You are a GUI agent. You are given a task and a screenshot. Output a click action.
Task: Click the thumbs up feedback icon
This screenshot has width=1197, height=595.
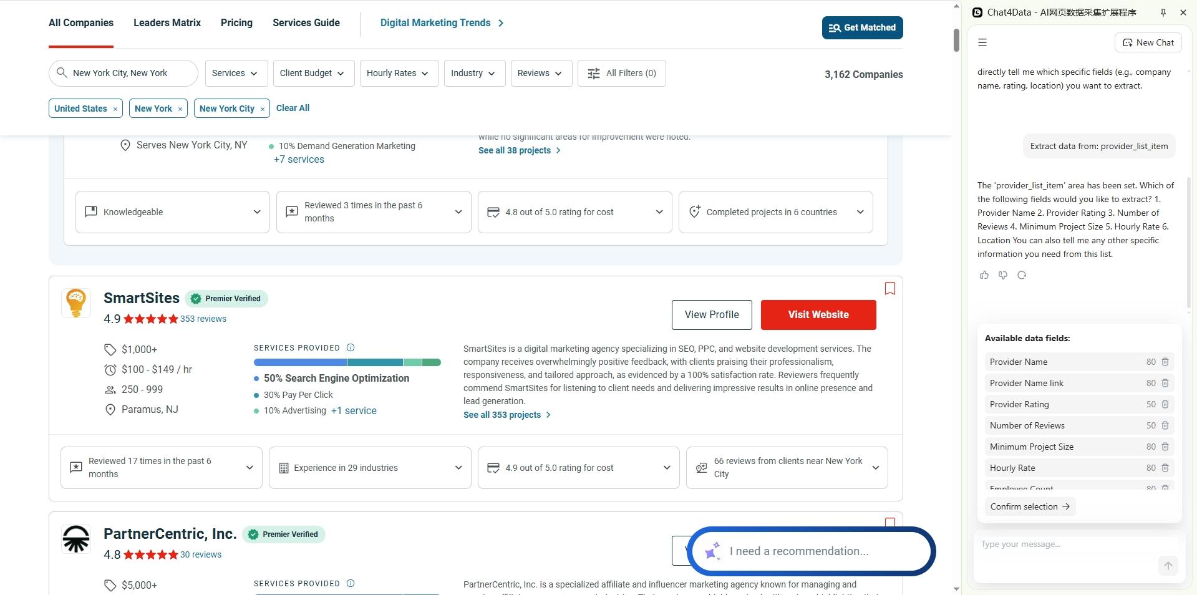click(x=984, y=275)
